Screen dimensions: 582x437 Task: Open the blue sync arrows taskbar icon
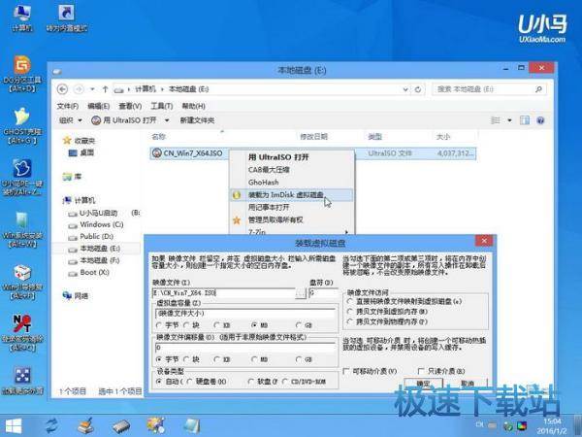pyautogui.click(x=51, y=426)
